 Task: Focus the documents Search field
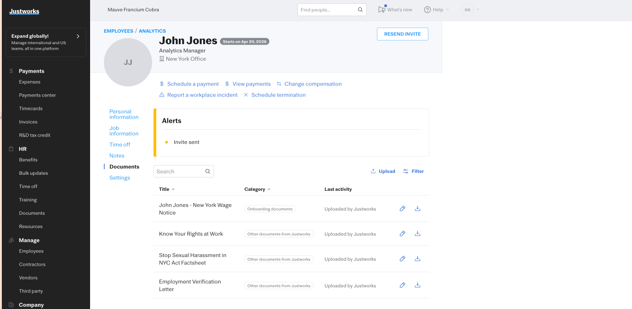179,172
